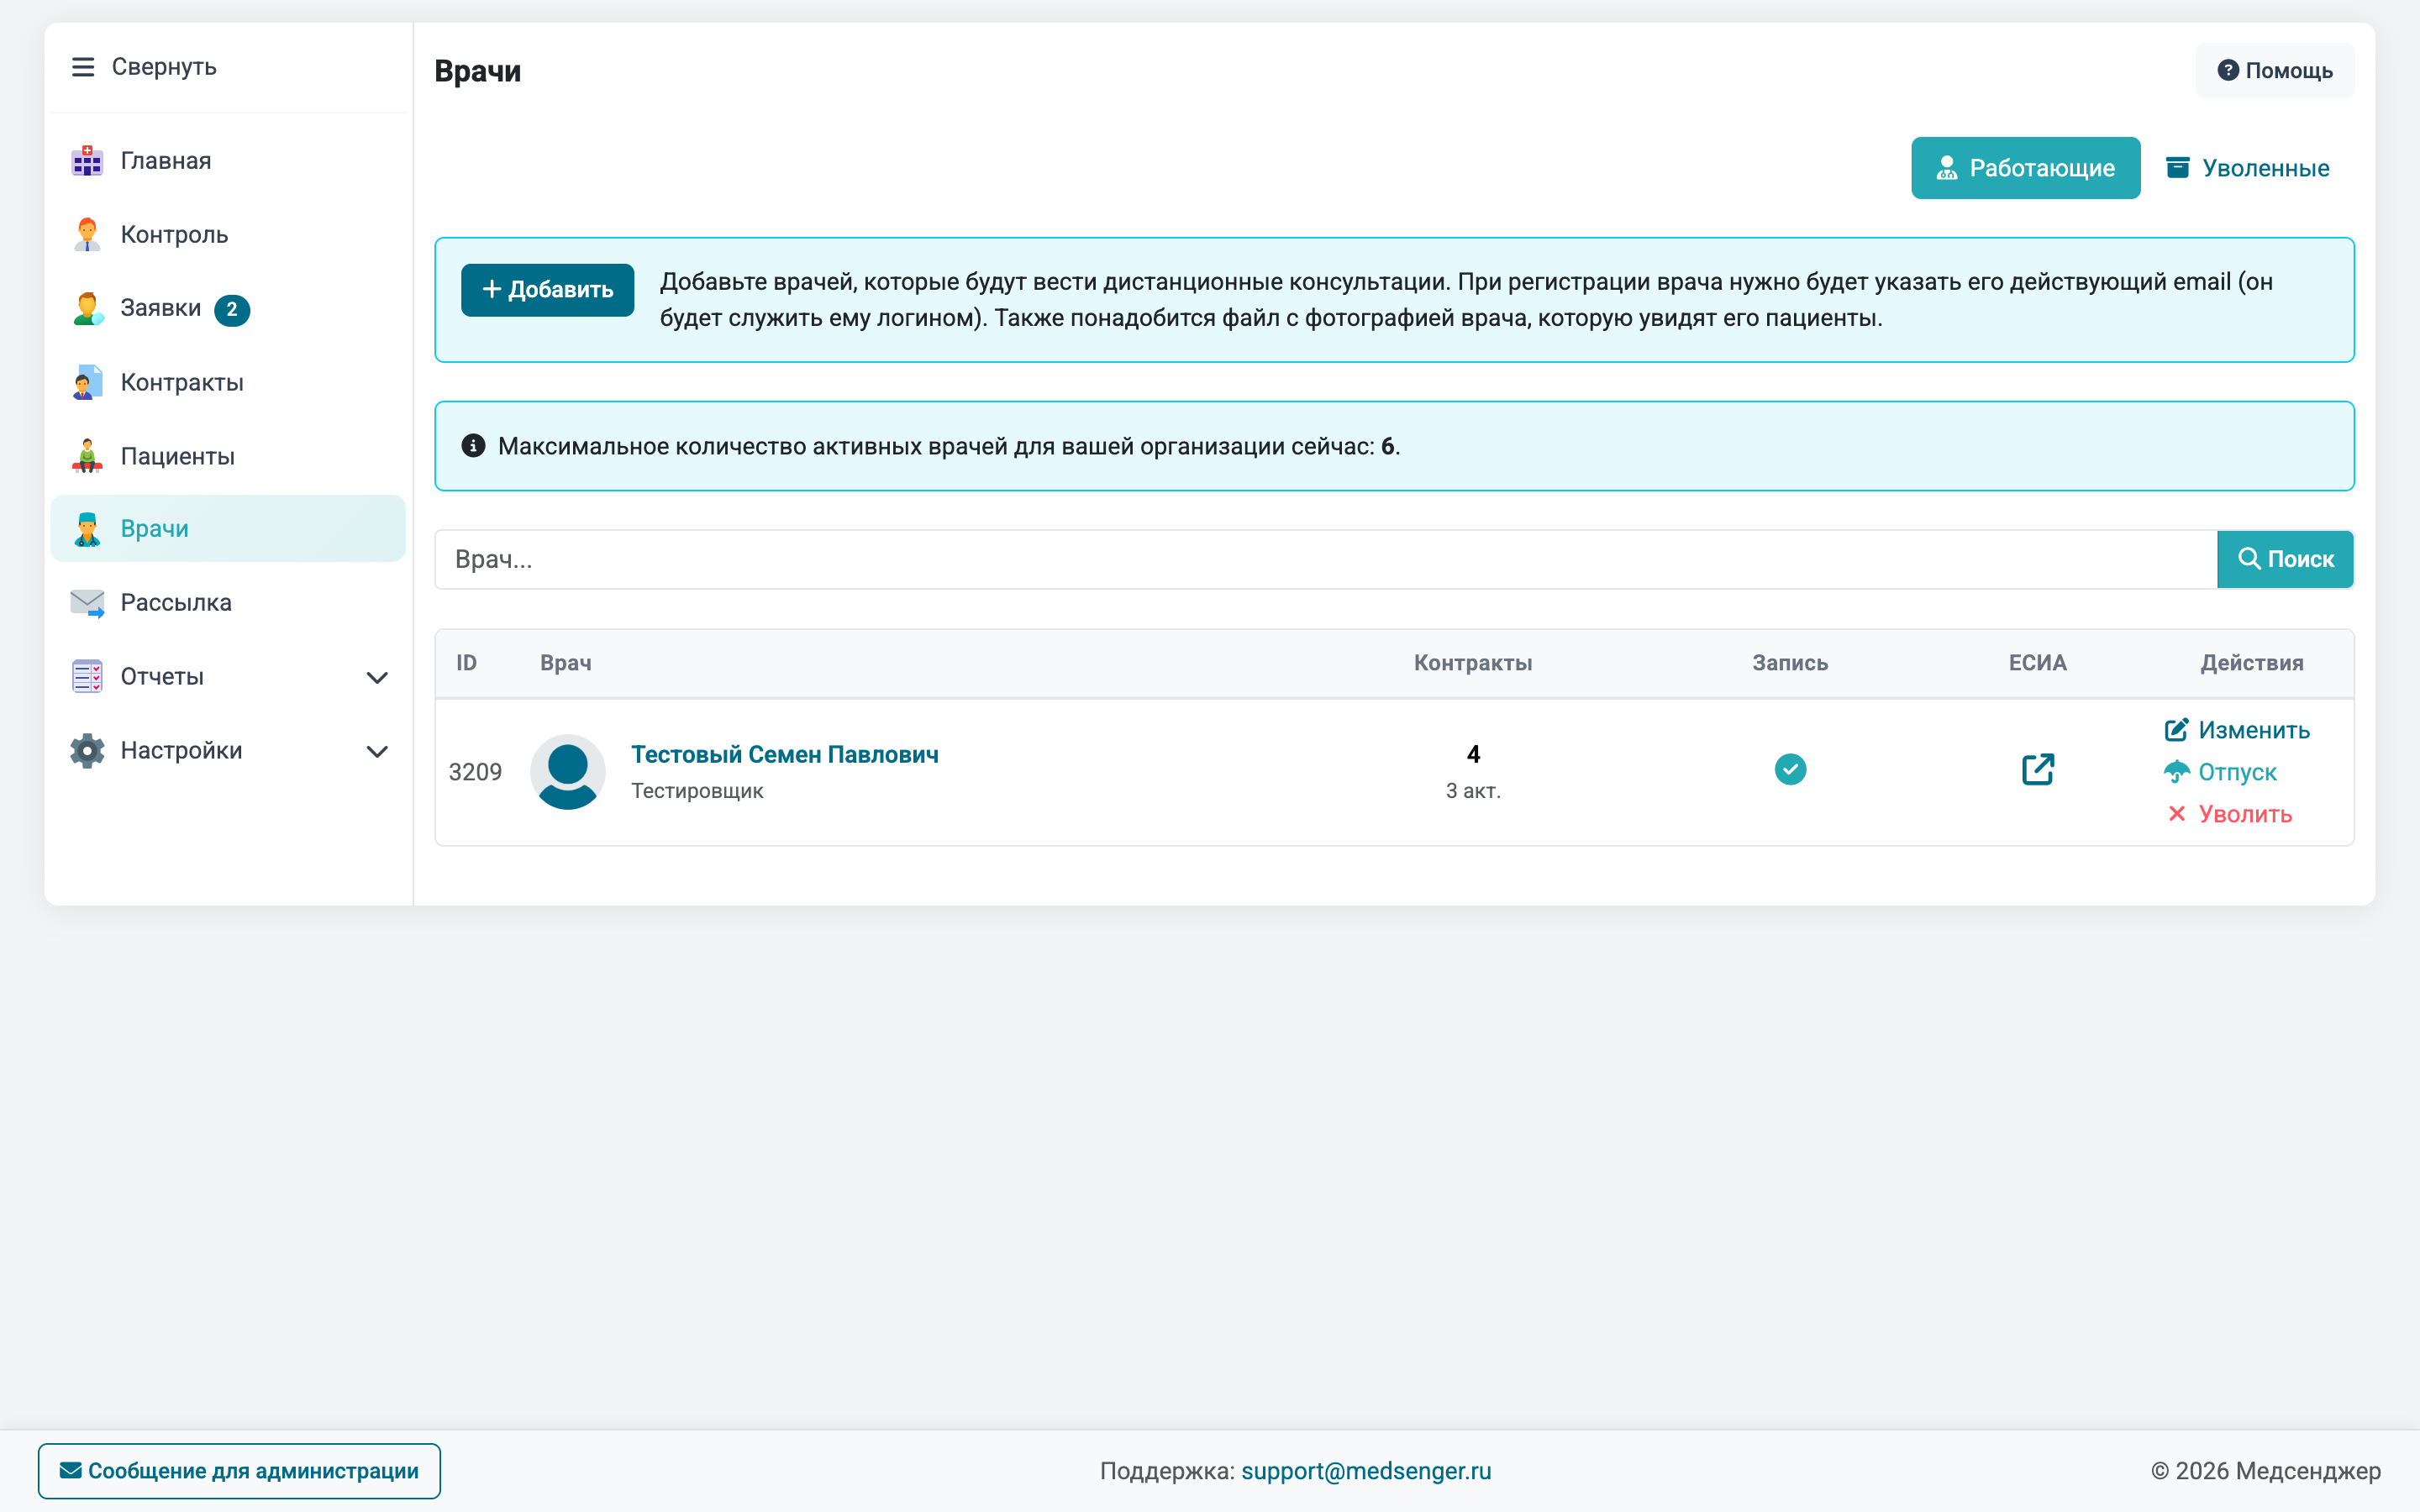Click the Добавить doctor button
2420x1512 pixels.
click(547, 290)
